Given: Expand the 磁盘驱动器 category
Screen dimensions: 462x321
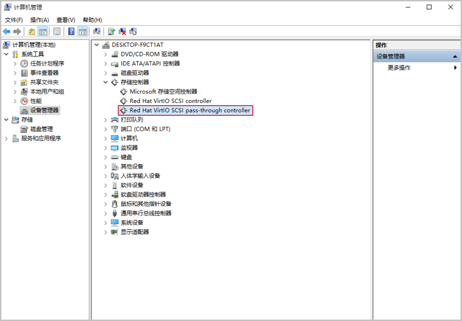Looking at the screenshot, I should pyautogui.click(x=105, y=73).
